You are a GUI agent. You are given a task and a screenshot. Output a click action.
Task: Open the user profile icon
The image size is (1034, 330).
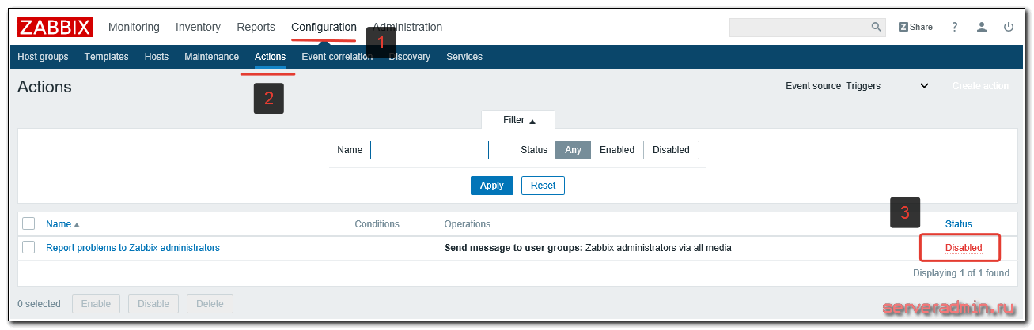pos(982,27)
